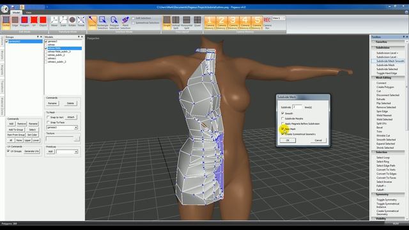Click the REC Camera Rec icon
This screenshot has height=230, width=409.
coord(267,22)
